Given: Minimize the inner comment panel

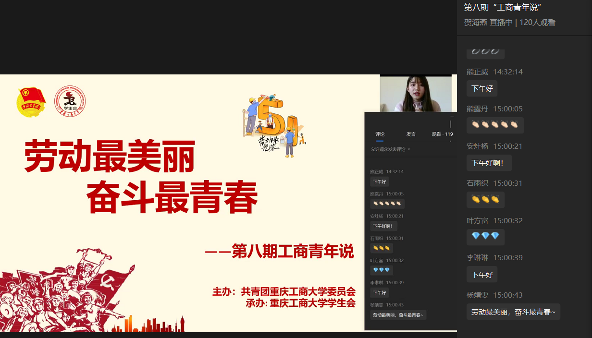Looking at the screenshot, I should 452,116.
